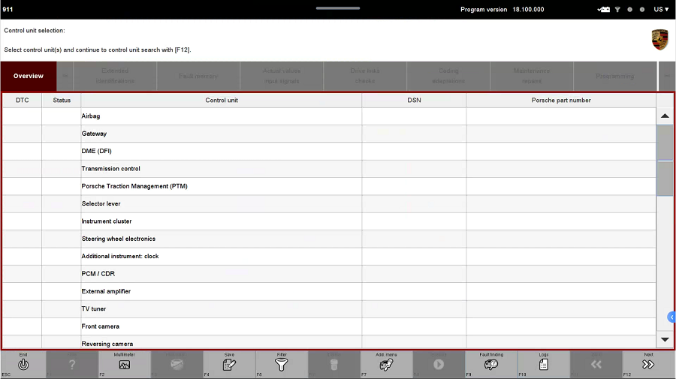Open Drive links checks tab
This screenshot has width=676, height=379.
click(x=365, y=77)
